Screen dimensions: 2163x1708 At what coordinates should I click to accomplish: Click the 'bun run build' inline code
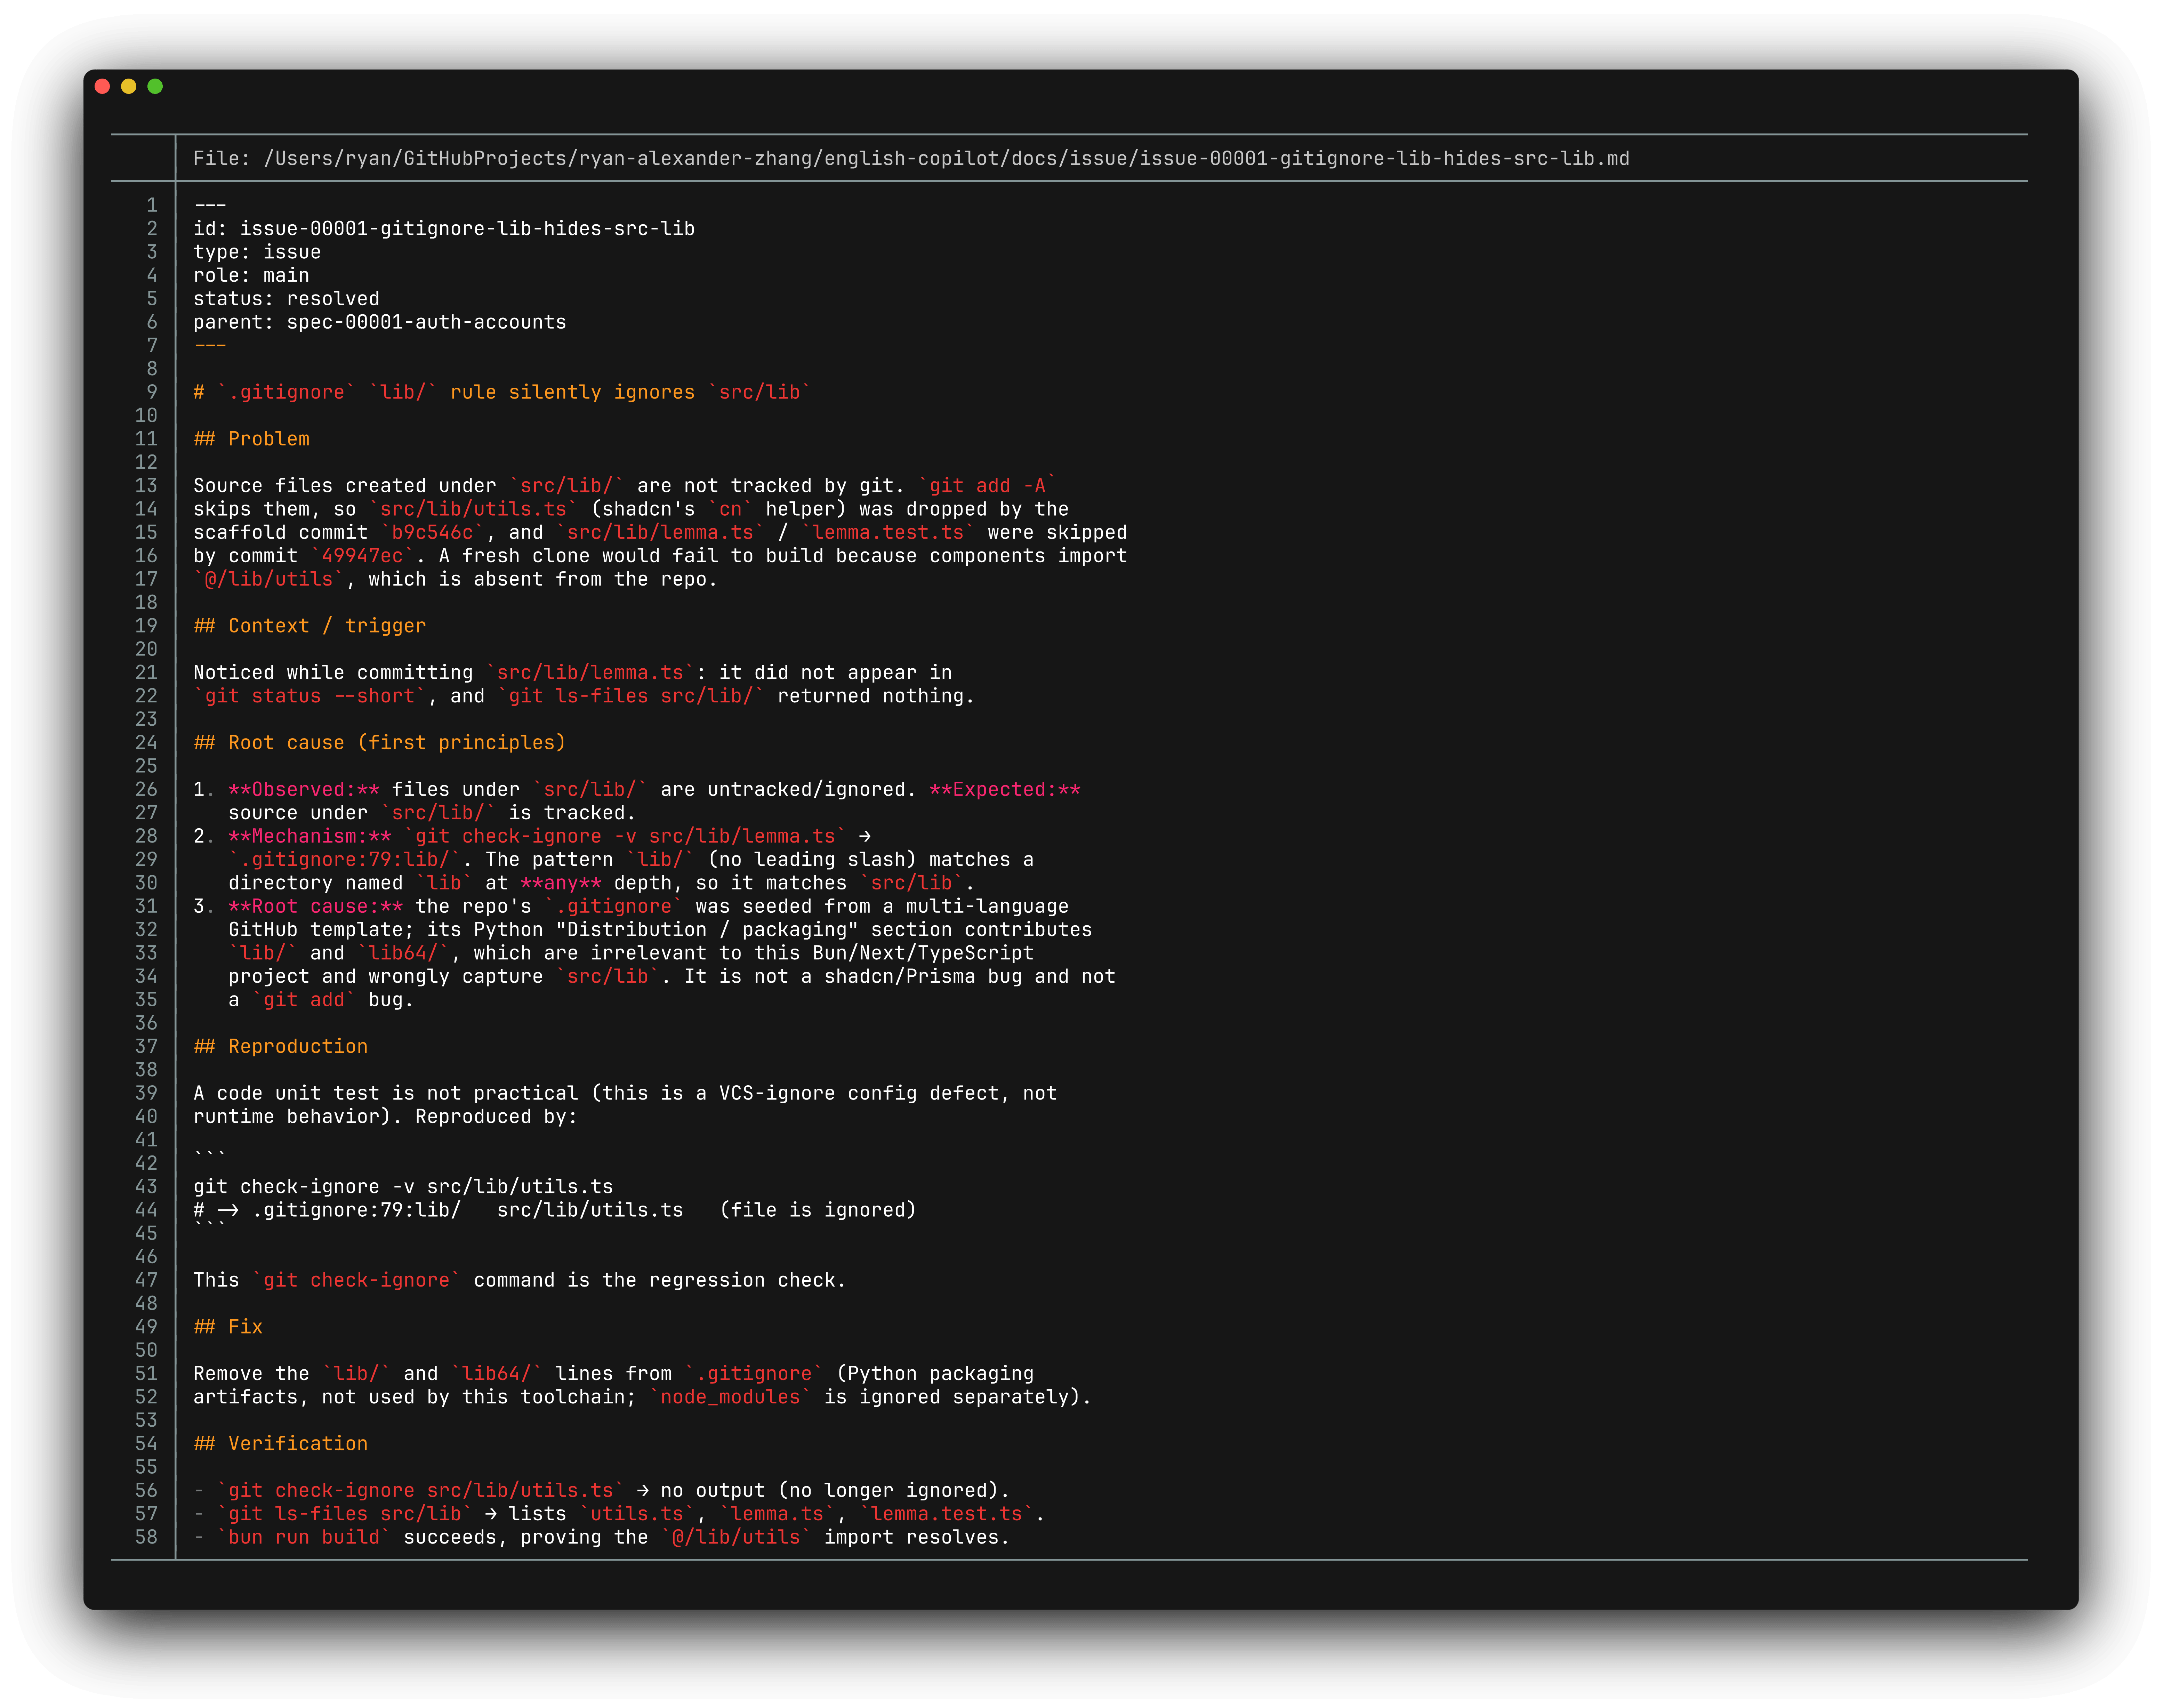(x=304, y=1537)
